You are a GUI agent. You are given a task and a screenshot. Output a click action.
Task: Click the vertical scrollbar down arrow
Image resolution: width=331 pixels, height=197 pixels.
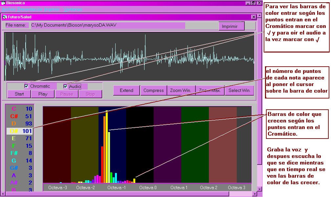tap(260, 189)
